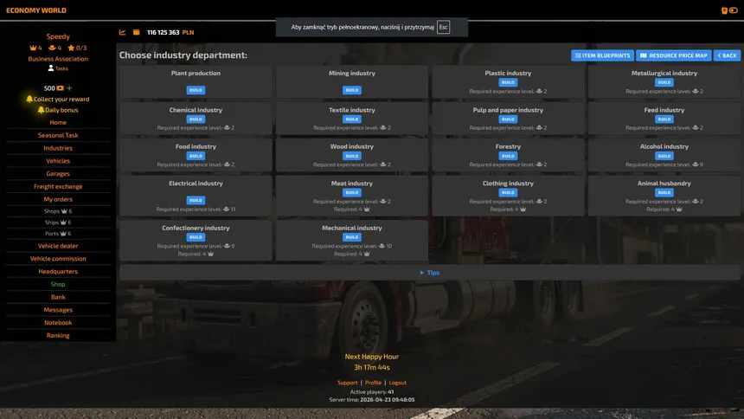Open Messages in sidebar
The image size is (744, 419).
pyautogui.click(x=58, y=310)
